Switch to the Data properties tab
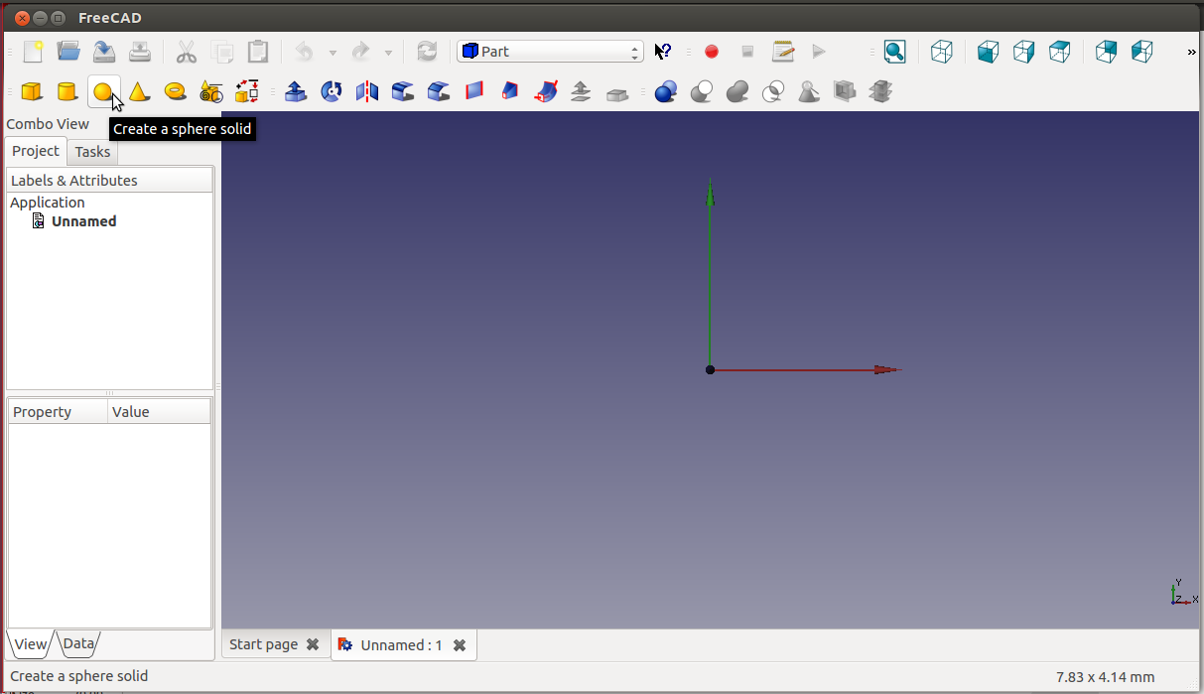The height and width of the screenshot is (694, 1204). 78,643
